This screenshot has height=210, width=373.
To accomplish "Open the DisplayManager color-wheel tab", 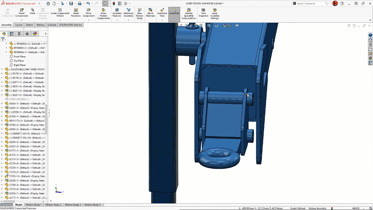I will (x=35, y=34).
